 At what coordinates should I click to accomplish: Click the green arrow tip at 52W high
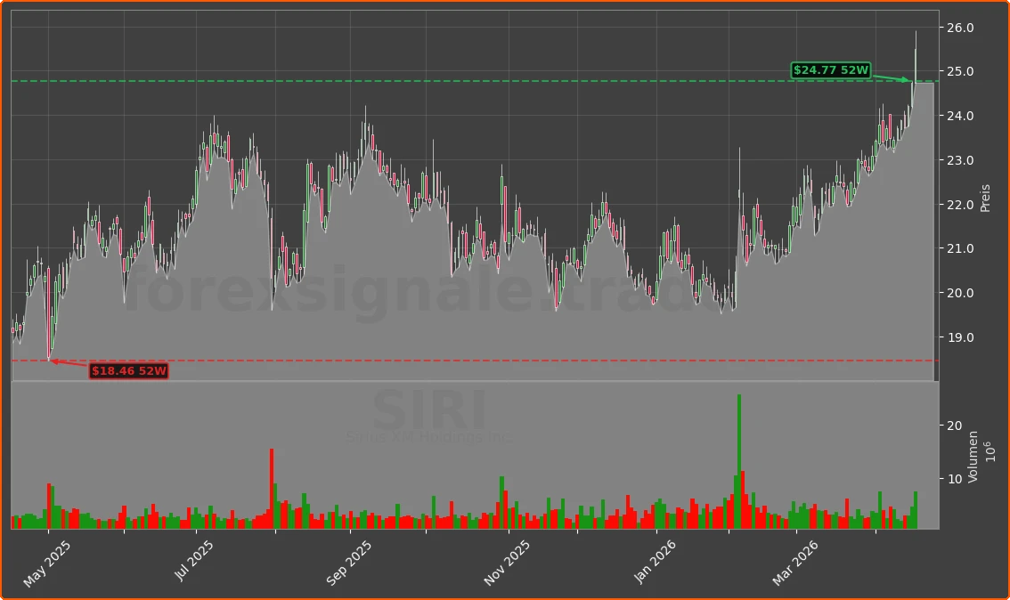[909, 81]
